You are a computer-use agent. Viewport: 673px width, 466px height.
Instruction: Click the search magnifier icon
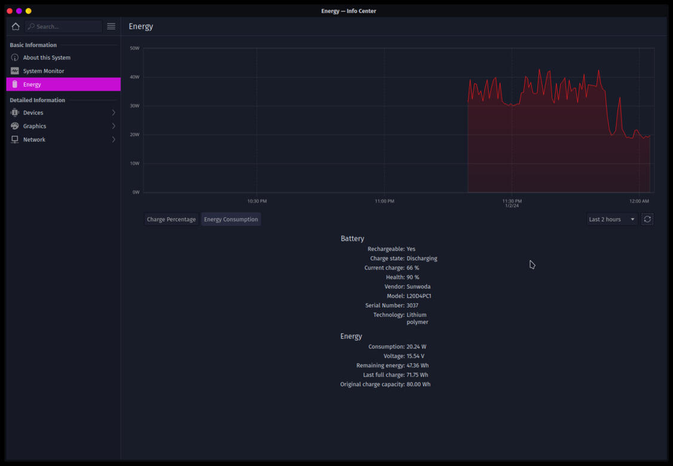pyautogui.click(x=31, y=27)
